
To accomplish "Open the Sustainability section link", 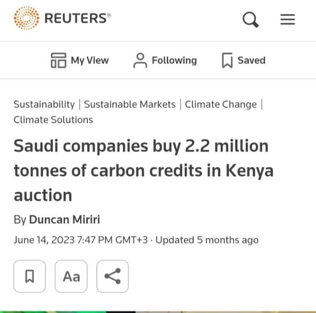I will tap(44, 104).
